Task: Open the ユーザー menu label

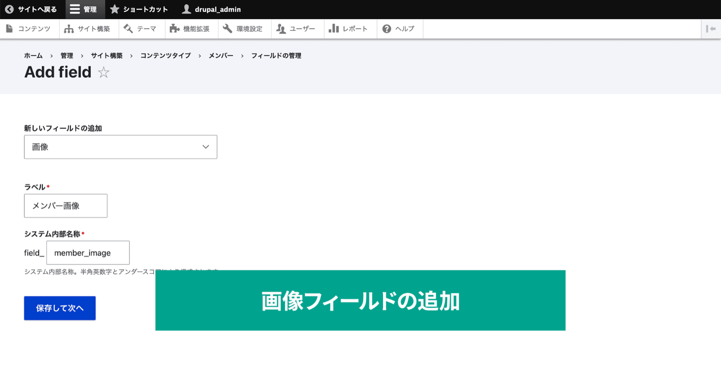Action: [302, 29]
